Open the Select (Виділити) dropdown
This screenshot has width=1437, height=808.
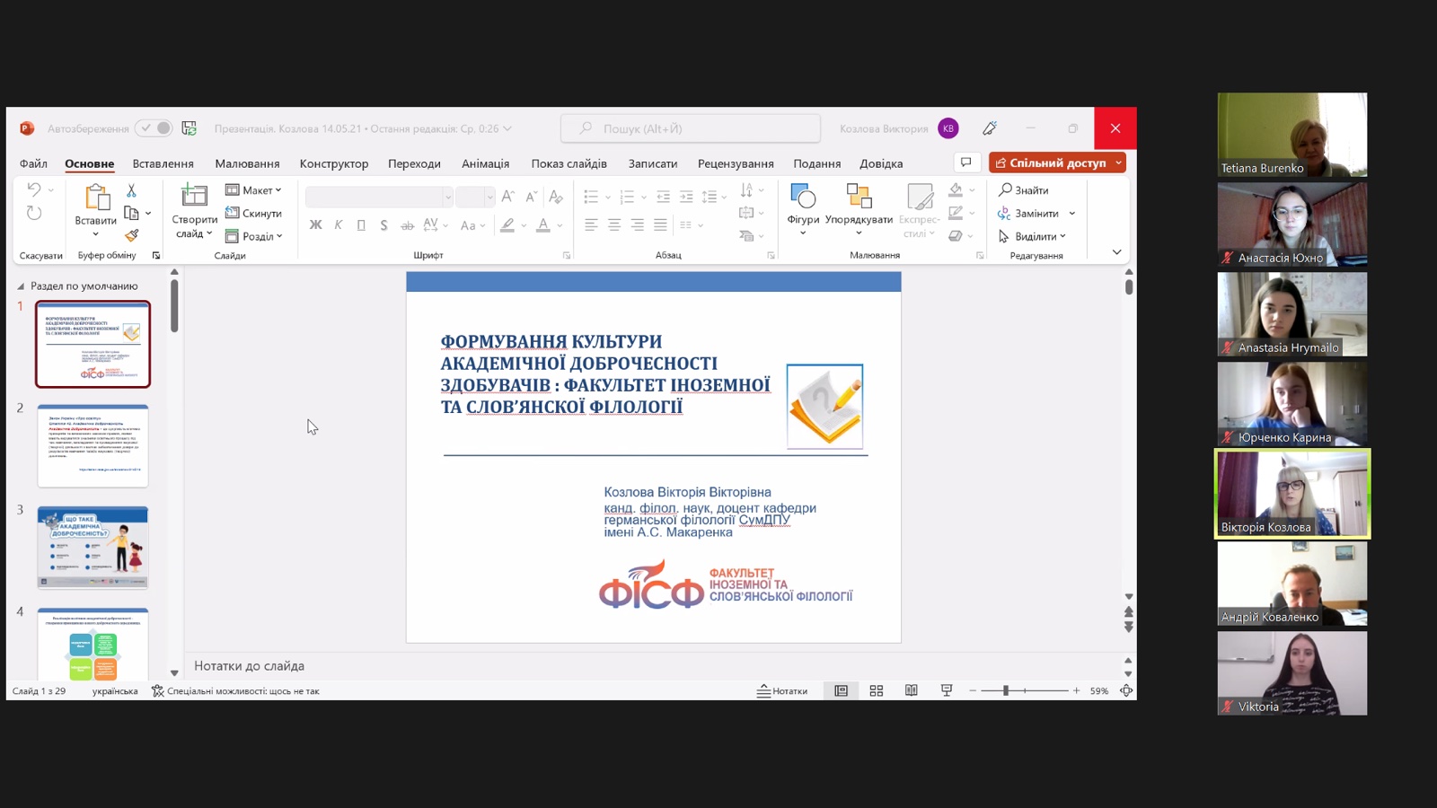(x=1033, y=236)
